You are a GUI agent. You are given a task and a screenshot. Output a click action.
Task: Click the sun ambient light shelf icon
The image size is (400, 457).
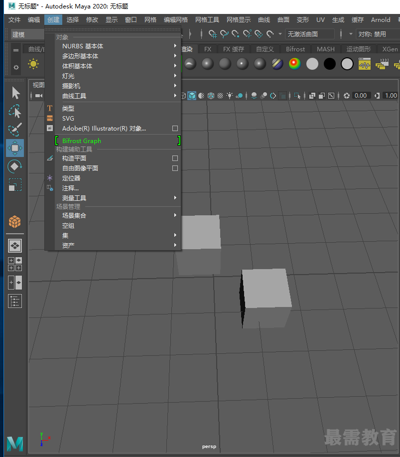click(x=33, y=64)
